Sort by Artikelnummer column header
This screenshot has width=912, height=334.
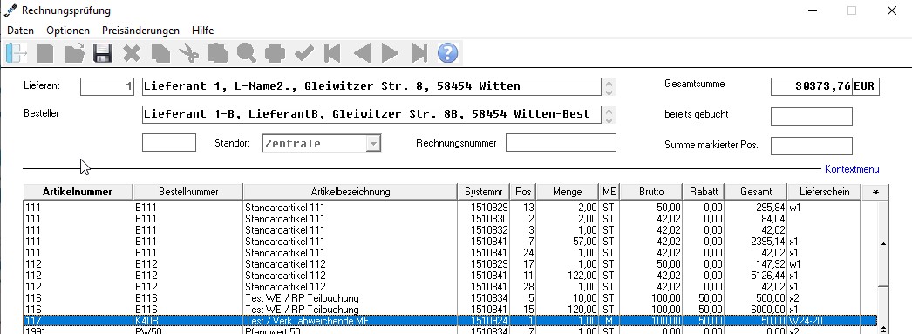pyautogui.click(x=78, y=192)
